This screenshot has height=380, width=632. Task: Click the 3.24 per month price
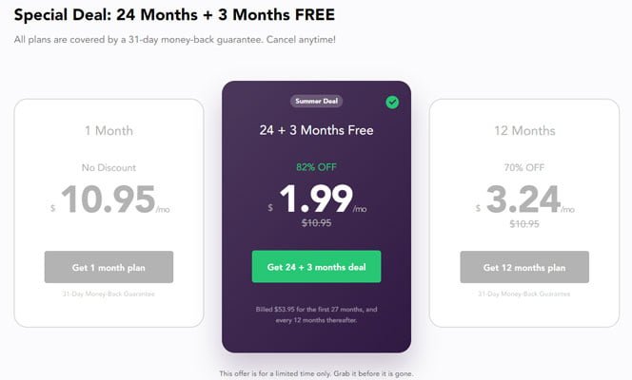click(525, 199)
